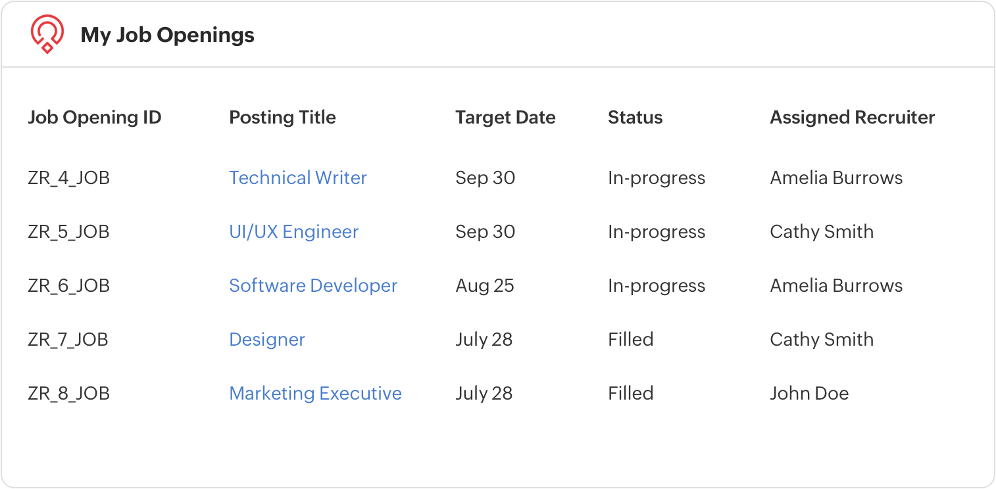Click the Filled status on the Designer row
The height and width of the screenshot is (489, 996).
(631, 339)
